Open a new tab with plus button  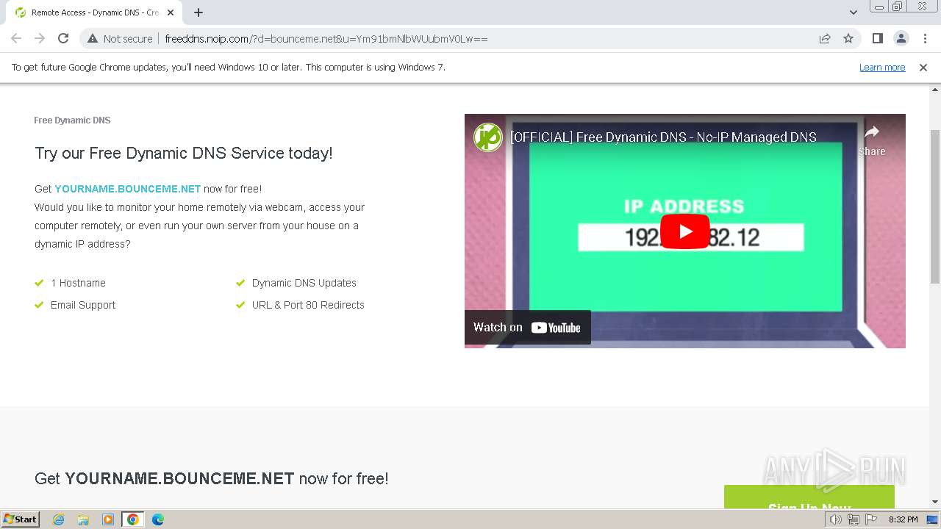(x=198, y=12)
